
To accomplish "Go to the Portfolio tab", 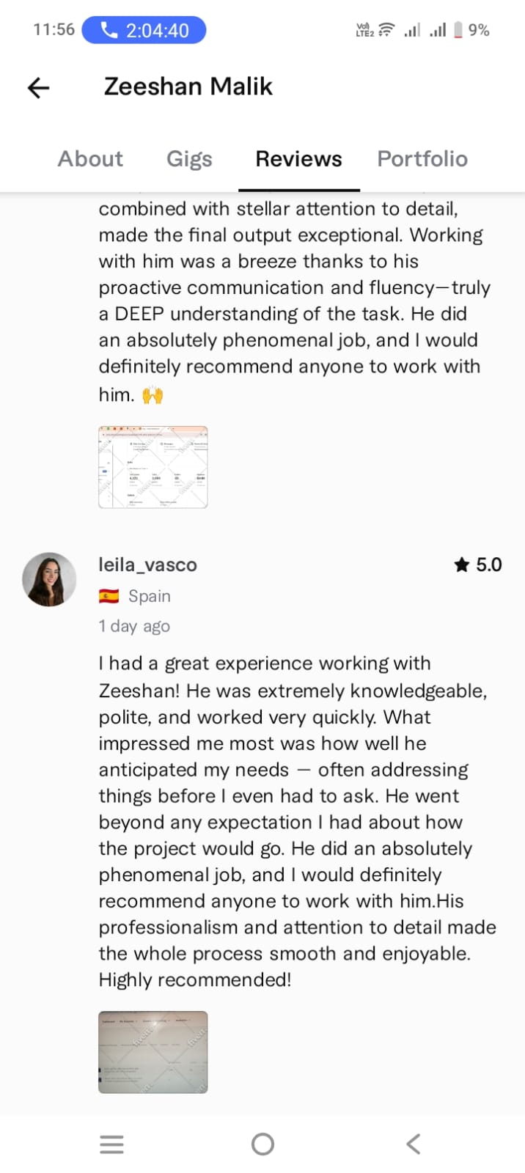I will tap(422, 159).
